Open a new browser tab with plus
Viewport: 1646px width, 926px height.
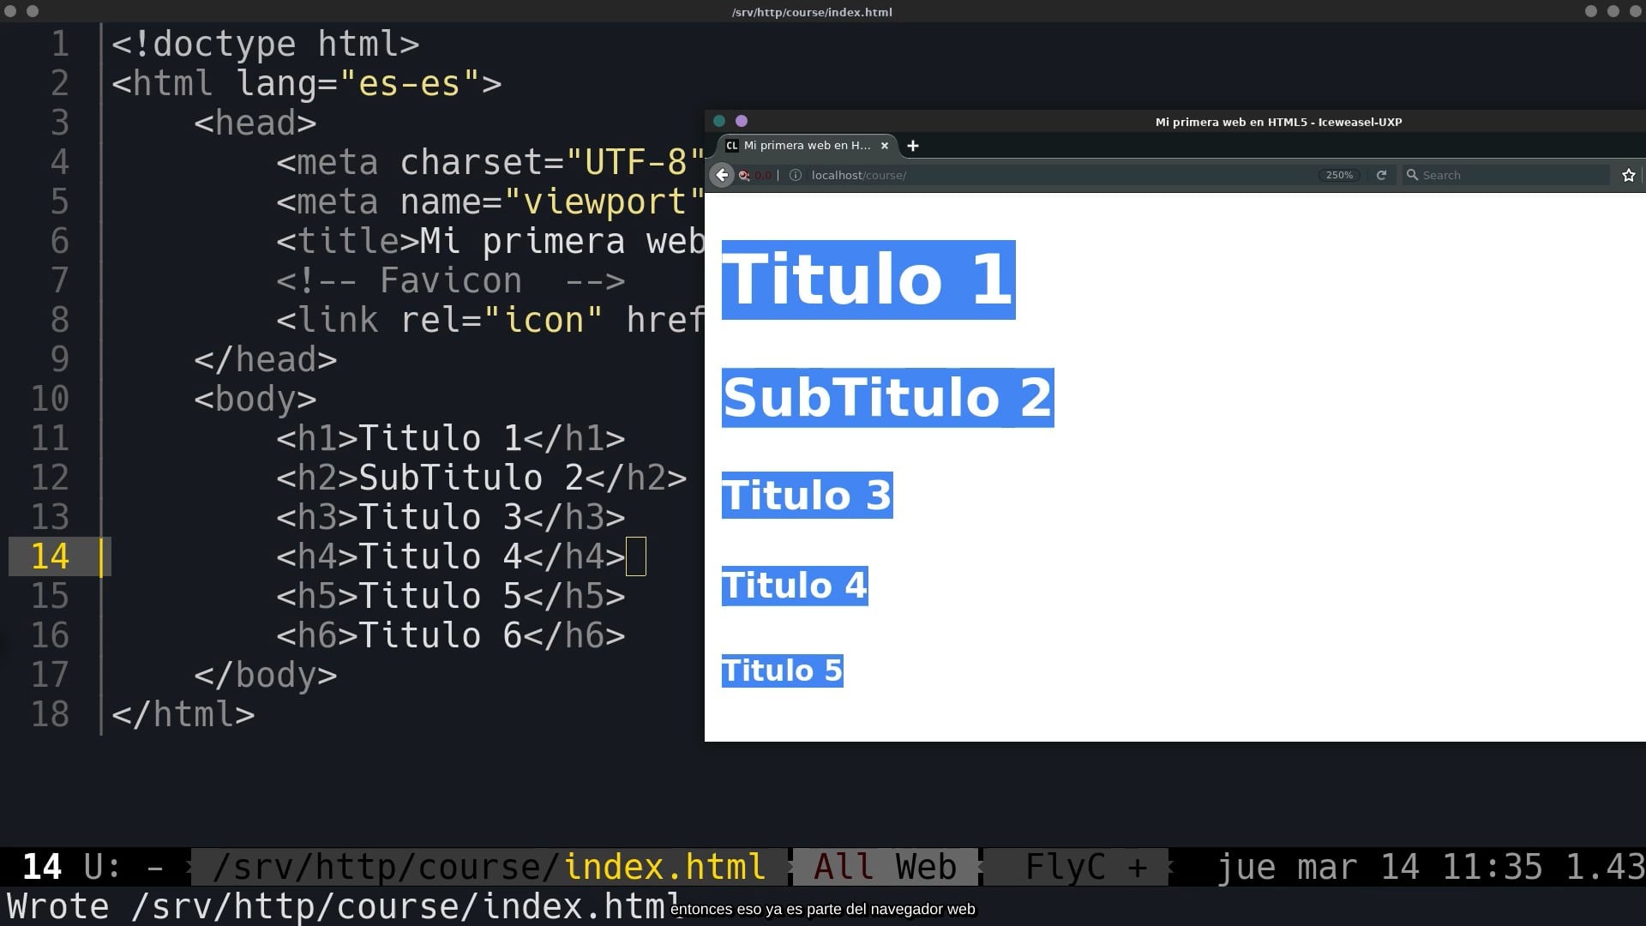pos(913,146)
